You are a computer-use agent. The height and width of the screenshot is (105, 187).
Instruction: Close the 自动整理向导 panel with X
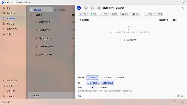coord(183,8)
